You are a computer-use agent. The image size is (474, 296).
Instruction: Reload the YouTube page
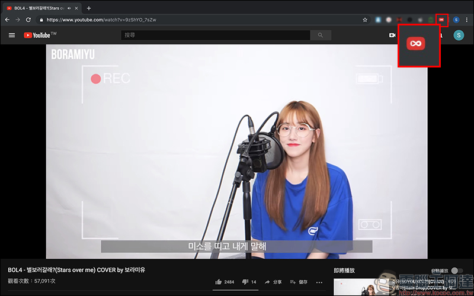(x=28, y=20)
